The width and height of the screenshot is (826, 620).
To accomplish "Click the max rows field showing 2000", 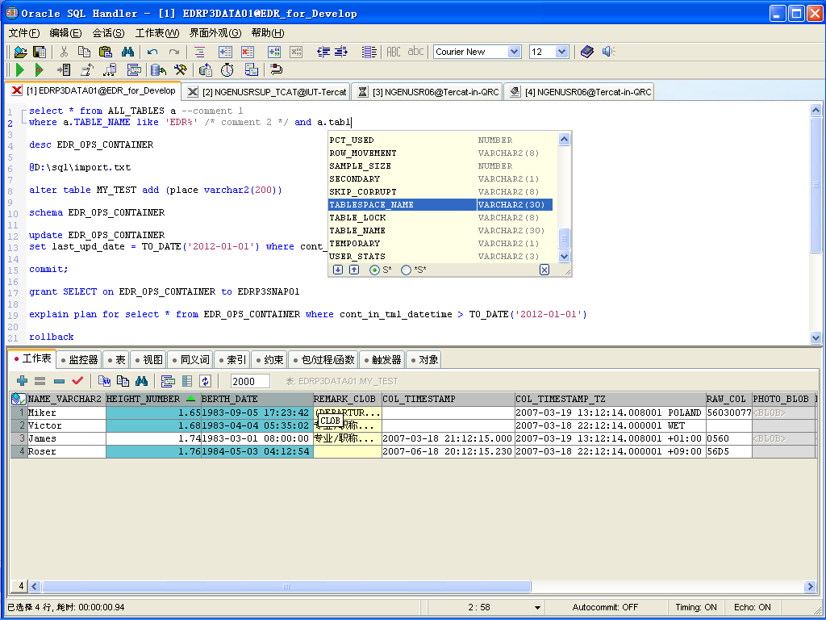I will [250, 381].
